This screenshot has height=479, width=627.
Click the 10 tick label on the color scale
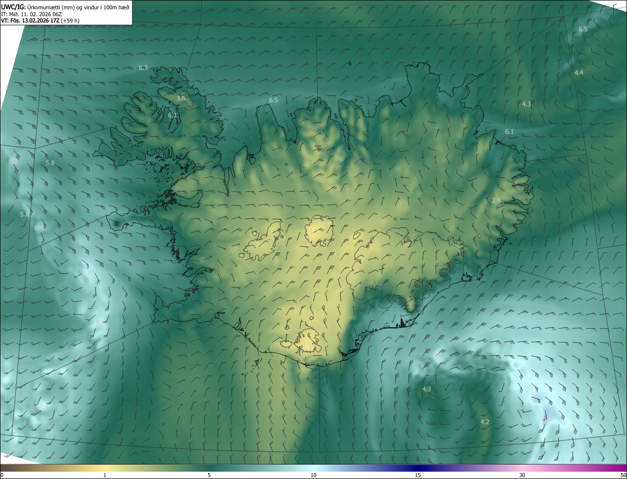tap(313, 476)
